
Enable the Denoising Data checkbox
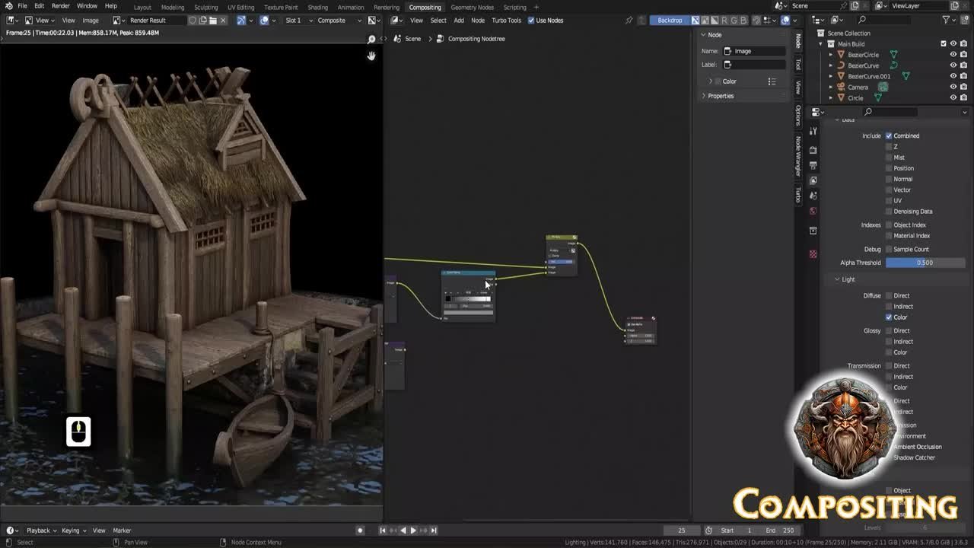point(889,211)
